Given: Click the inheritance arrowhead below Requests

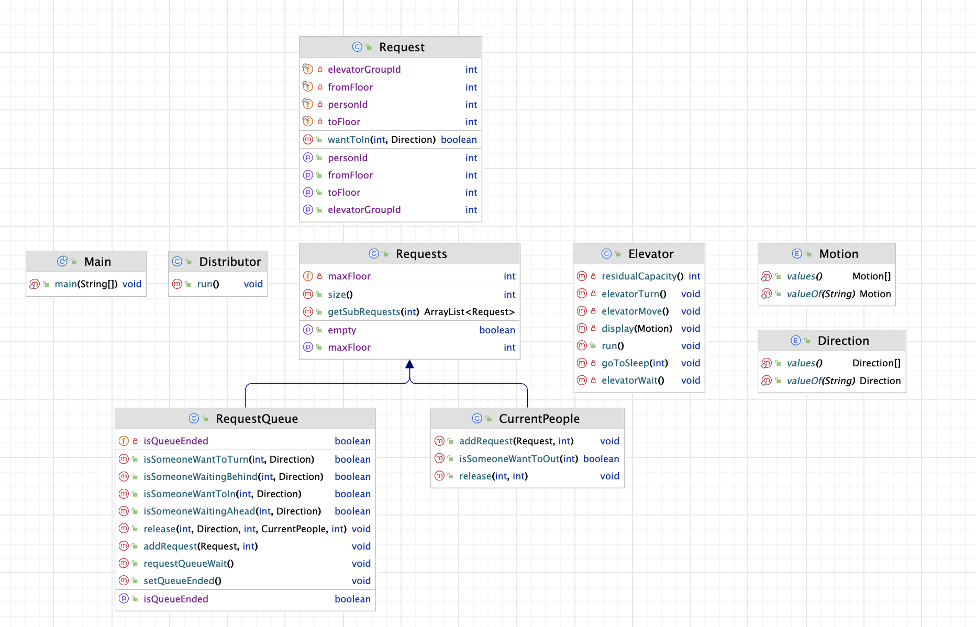Looking at the screenshot, I should (x=409, y=364).
